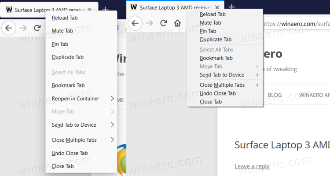Click the Surface Laptop 3 AMD article heading

282,145
